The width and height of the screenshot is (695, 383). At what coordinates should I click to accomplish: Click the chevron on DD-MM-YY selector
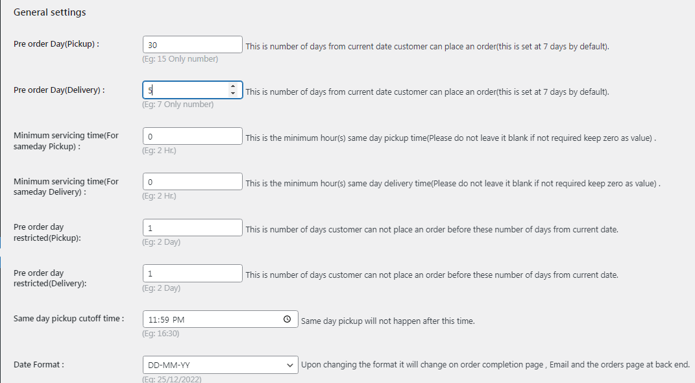tap(289, 365)
